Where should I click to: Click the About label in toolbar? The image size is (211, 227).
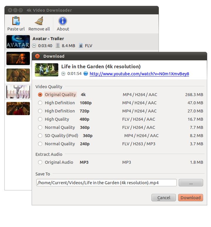pyautogui.click(x=63, y=29)
